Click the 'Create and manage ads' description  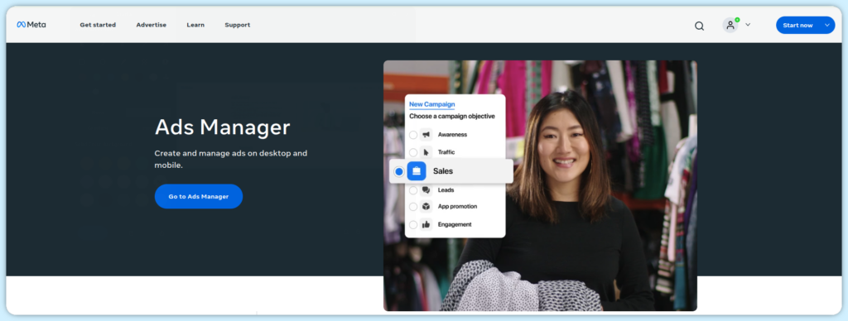click(x=231, y=160)
